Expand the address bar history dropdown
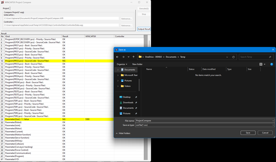Viewport: 276px width, 162px height. click(227, 57)
